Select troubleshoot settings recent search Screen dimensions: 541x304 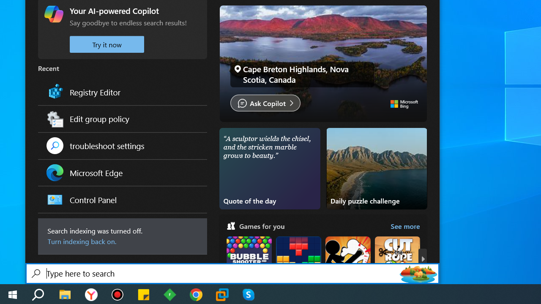pos(122,146)
